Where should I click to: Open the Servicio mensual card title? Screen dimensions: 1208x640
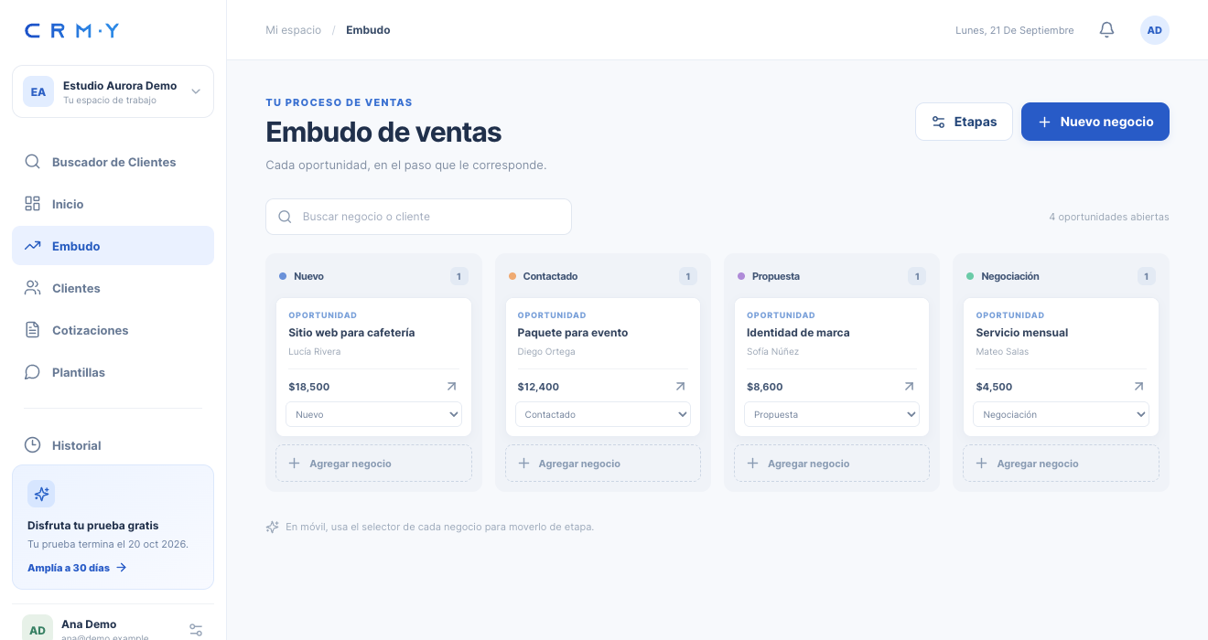(x=1022, y=333)
